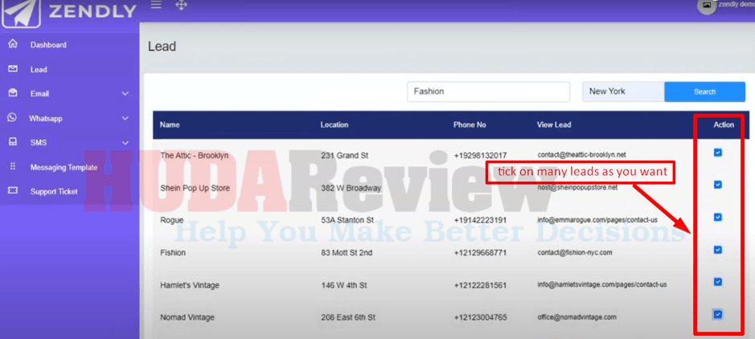Focus the Fashion keyword input field
The image size is (755, 339).
click(x=488, y=92)
